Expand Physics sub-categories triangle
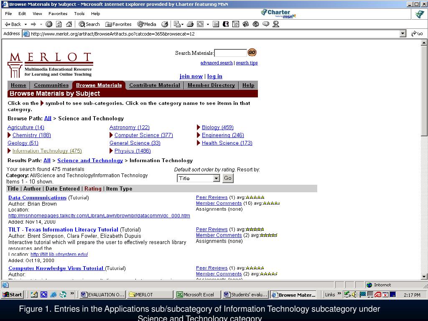Viewport: 428px width, 321px height. click(111, 150)
